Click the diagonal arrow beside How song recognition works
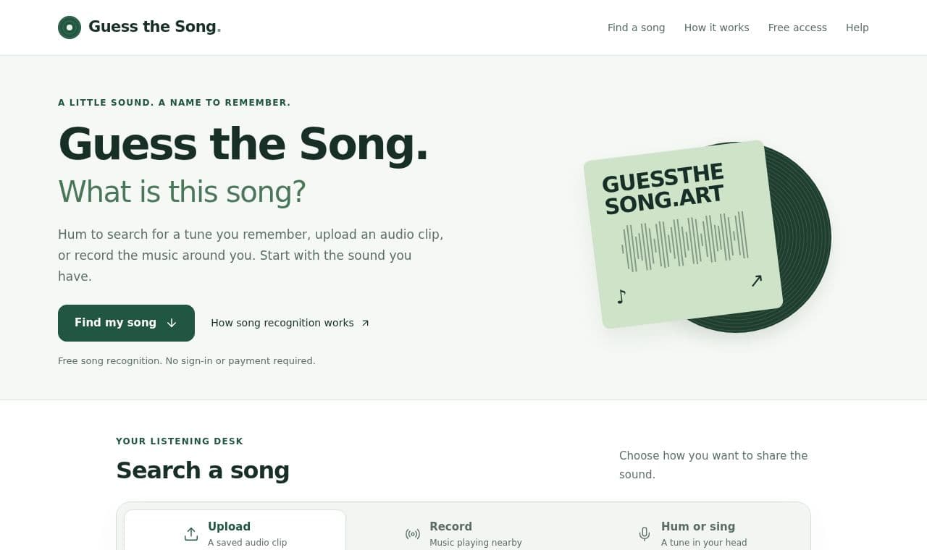927x550 pixels. coord(365,323)
